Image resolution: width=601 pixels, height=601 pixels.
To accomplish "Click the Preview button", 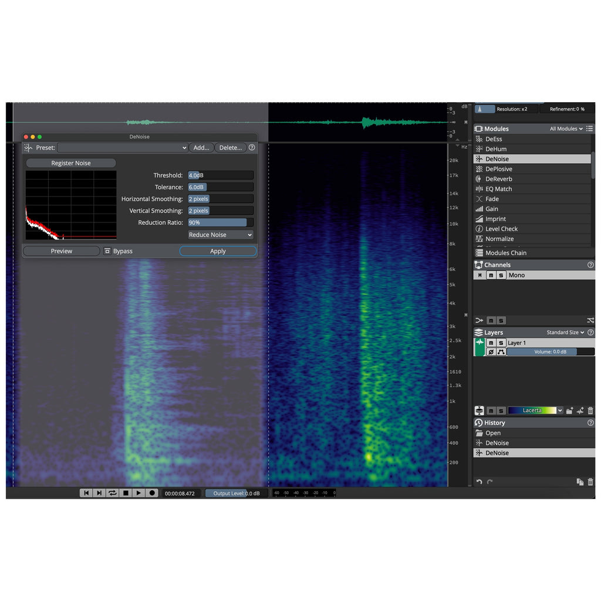I will (61, 251).
